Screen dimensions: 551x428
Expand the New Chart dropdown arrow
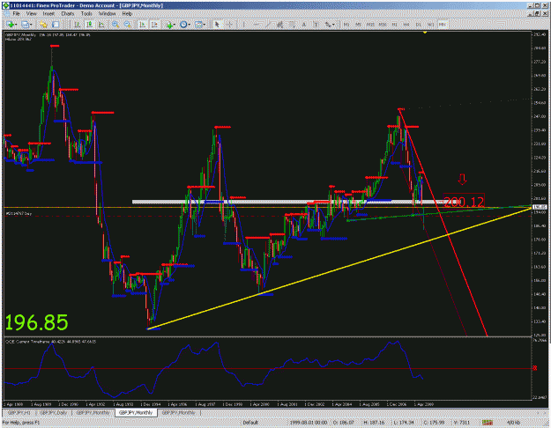click(16, 25)
